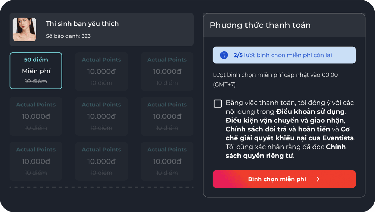Click the Số báo danh: 323 label
The image size is (375, 212).
[68, 36]
